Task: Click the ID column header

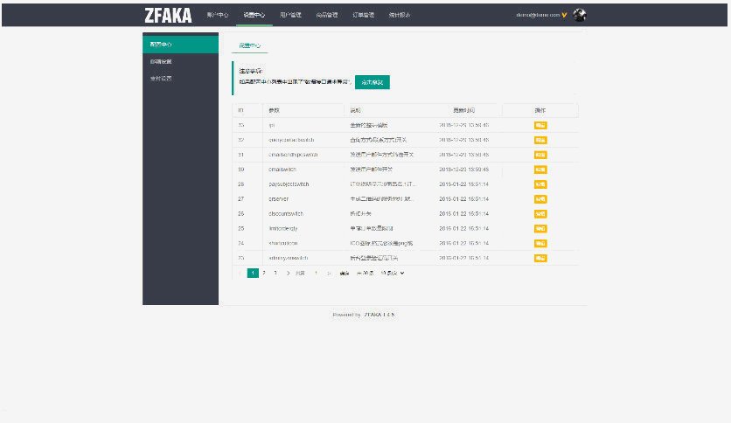Action: coord(247,110)
